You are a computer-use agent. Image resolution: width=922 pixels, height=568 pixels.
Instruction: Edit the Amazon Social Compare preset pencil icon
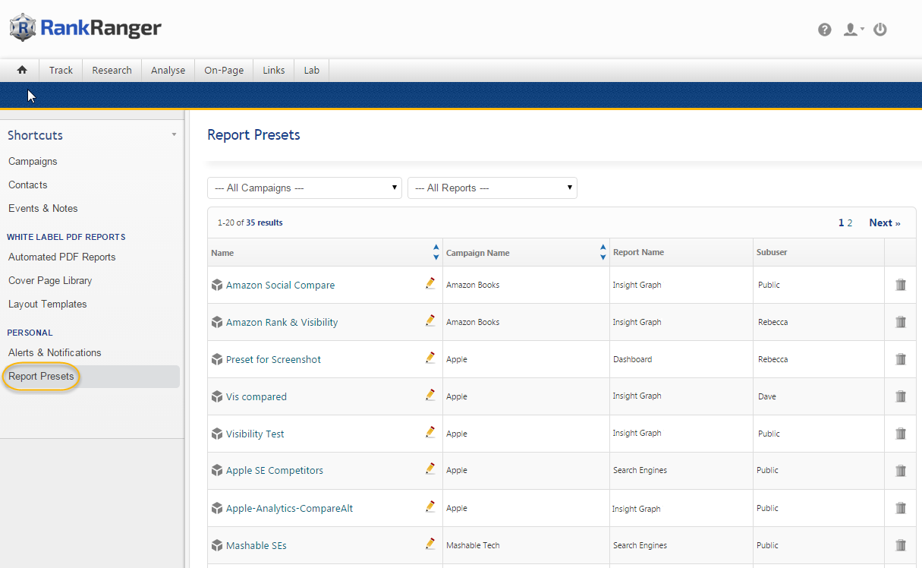pos(430,283)
